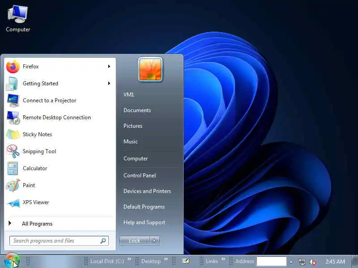Click the XPS Viewer text label

coord(36,202)
